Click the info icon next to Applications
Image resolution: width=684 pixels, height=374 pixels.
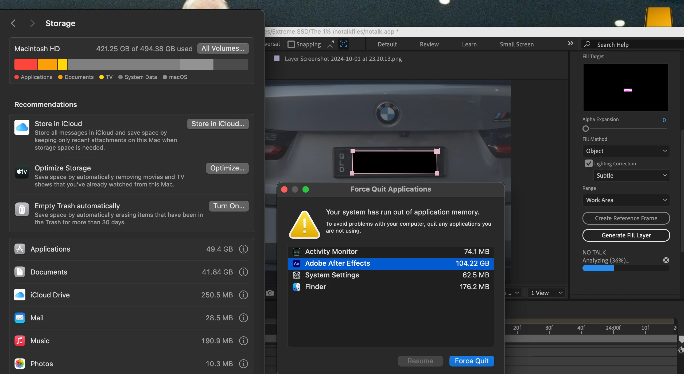(243, 249)
